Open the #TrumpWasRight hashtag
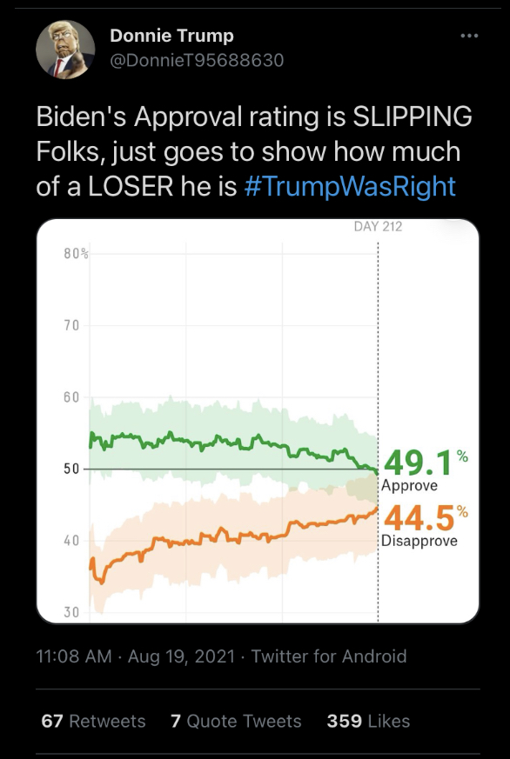This screenshot has height=759, width=510. tap(350, 186)
